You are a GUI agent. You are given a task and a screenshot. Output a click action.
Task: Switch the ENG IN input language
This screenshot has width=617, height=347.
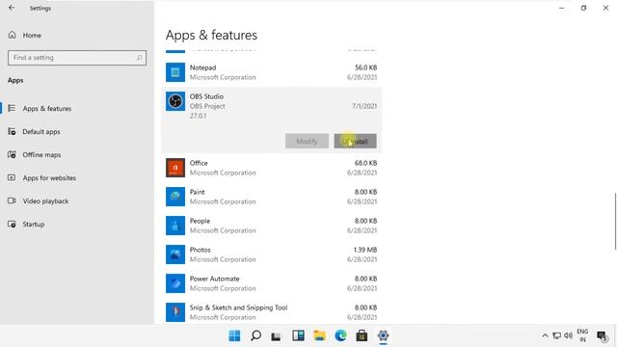582,335
